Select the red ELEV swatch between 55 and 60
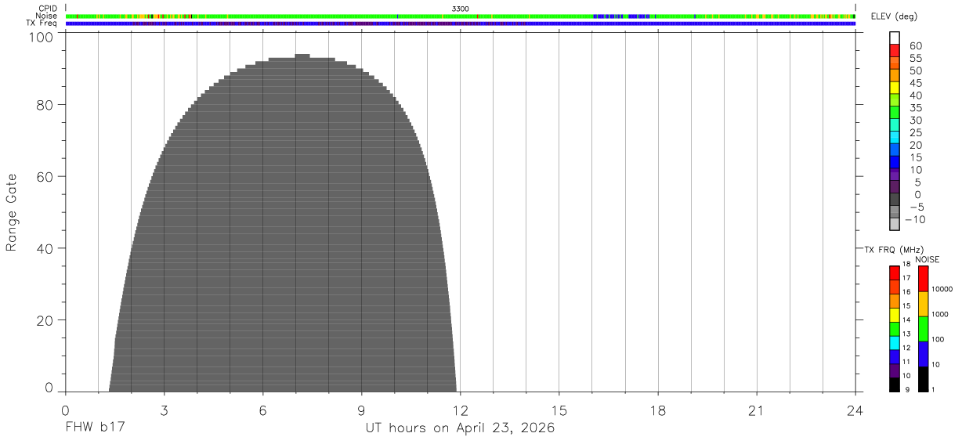 (894, 50)
